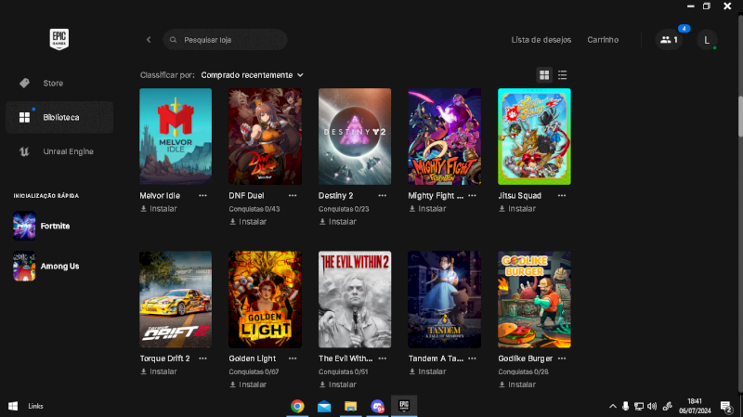This screenshot has width=743, height=417.
Task: Open microphone icon in system tray
Action: coord(625,406)
